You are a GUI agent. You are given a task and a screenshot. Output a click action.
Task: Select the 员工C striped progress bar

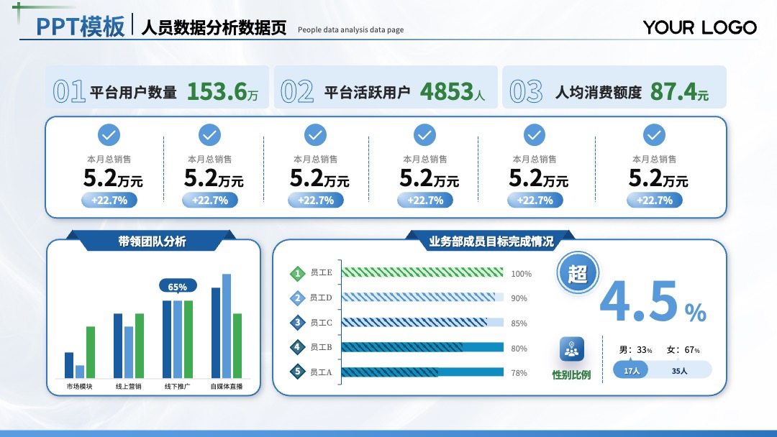423,322
